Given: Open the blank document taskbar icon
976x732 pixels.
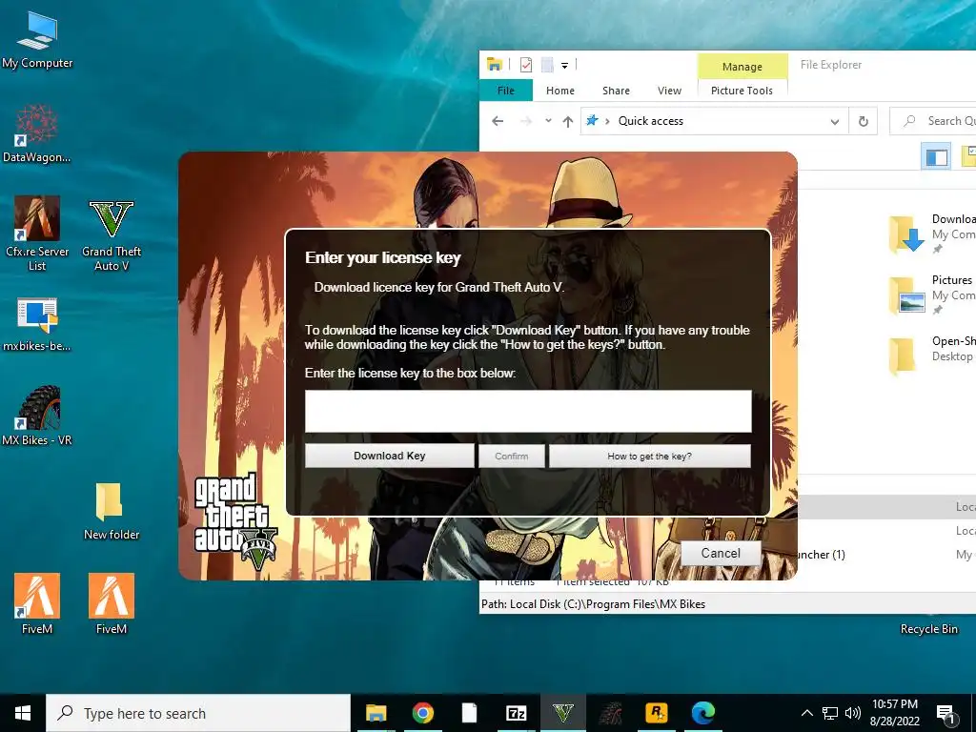Looking at the screenshot, I should [469, 713].
